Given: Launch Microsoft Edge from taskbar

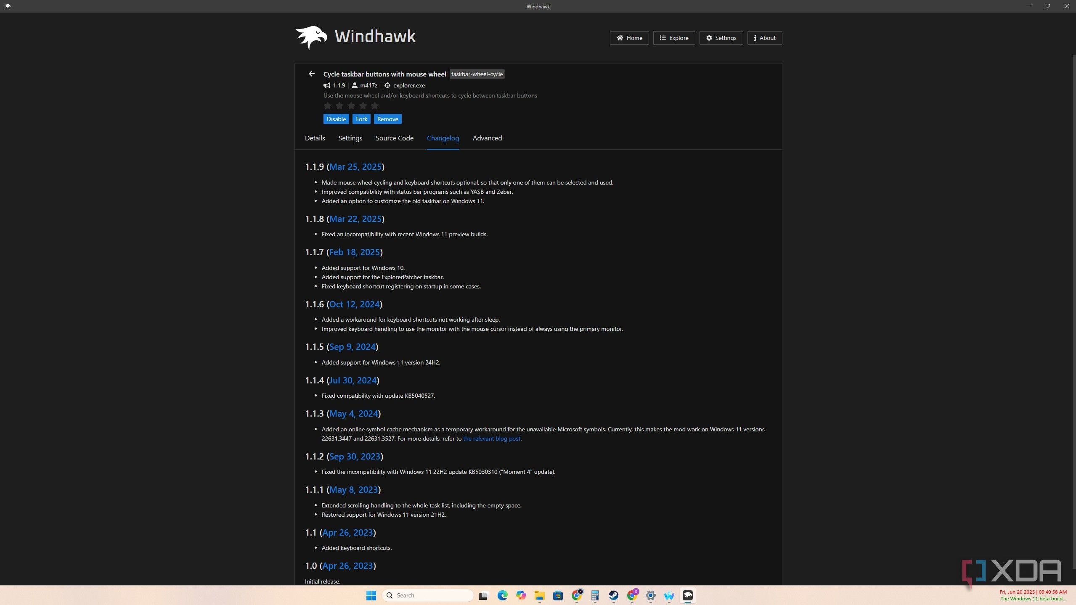Looking at the screenshot, I should [502, 595].
